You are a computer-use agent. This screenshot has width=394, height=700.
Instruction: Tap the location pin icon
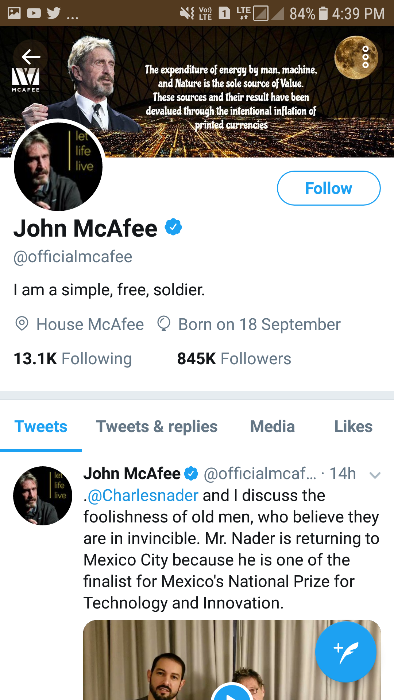click(22, 324)
